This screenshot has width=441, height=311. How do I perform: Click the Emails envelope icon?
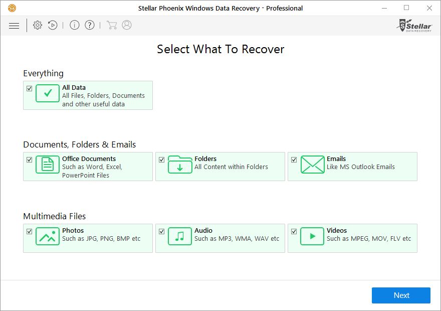[x=312, y=165]
